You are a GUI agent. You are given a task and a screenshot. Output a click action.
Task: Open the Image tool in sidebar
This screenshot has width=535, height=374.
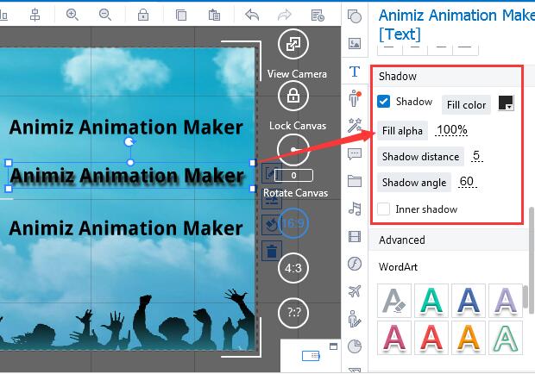(x=355, y=44)
